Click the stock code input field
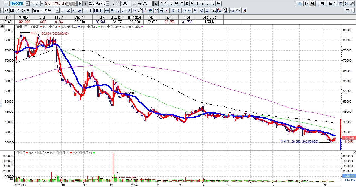Screen dimensions: 356x187 click(x=18, y=4)
